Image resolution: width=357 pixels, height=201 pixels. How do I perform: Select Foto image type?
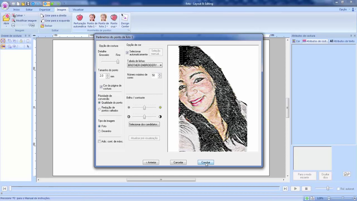tap(99, 126)
